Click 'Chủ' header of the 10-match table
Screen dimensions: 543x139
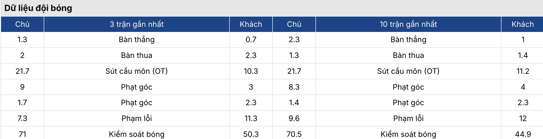[x=294, y=24]
